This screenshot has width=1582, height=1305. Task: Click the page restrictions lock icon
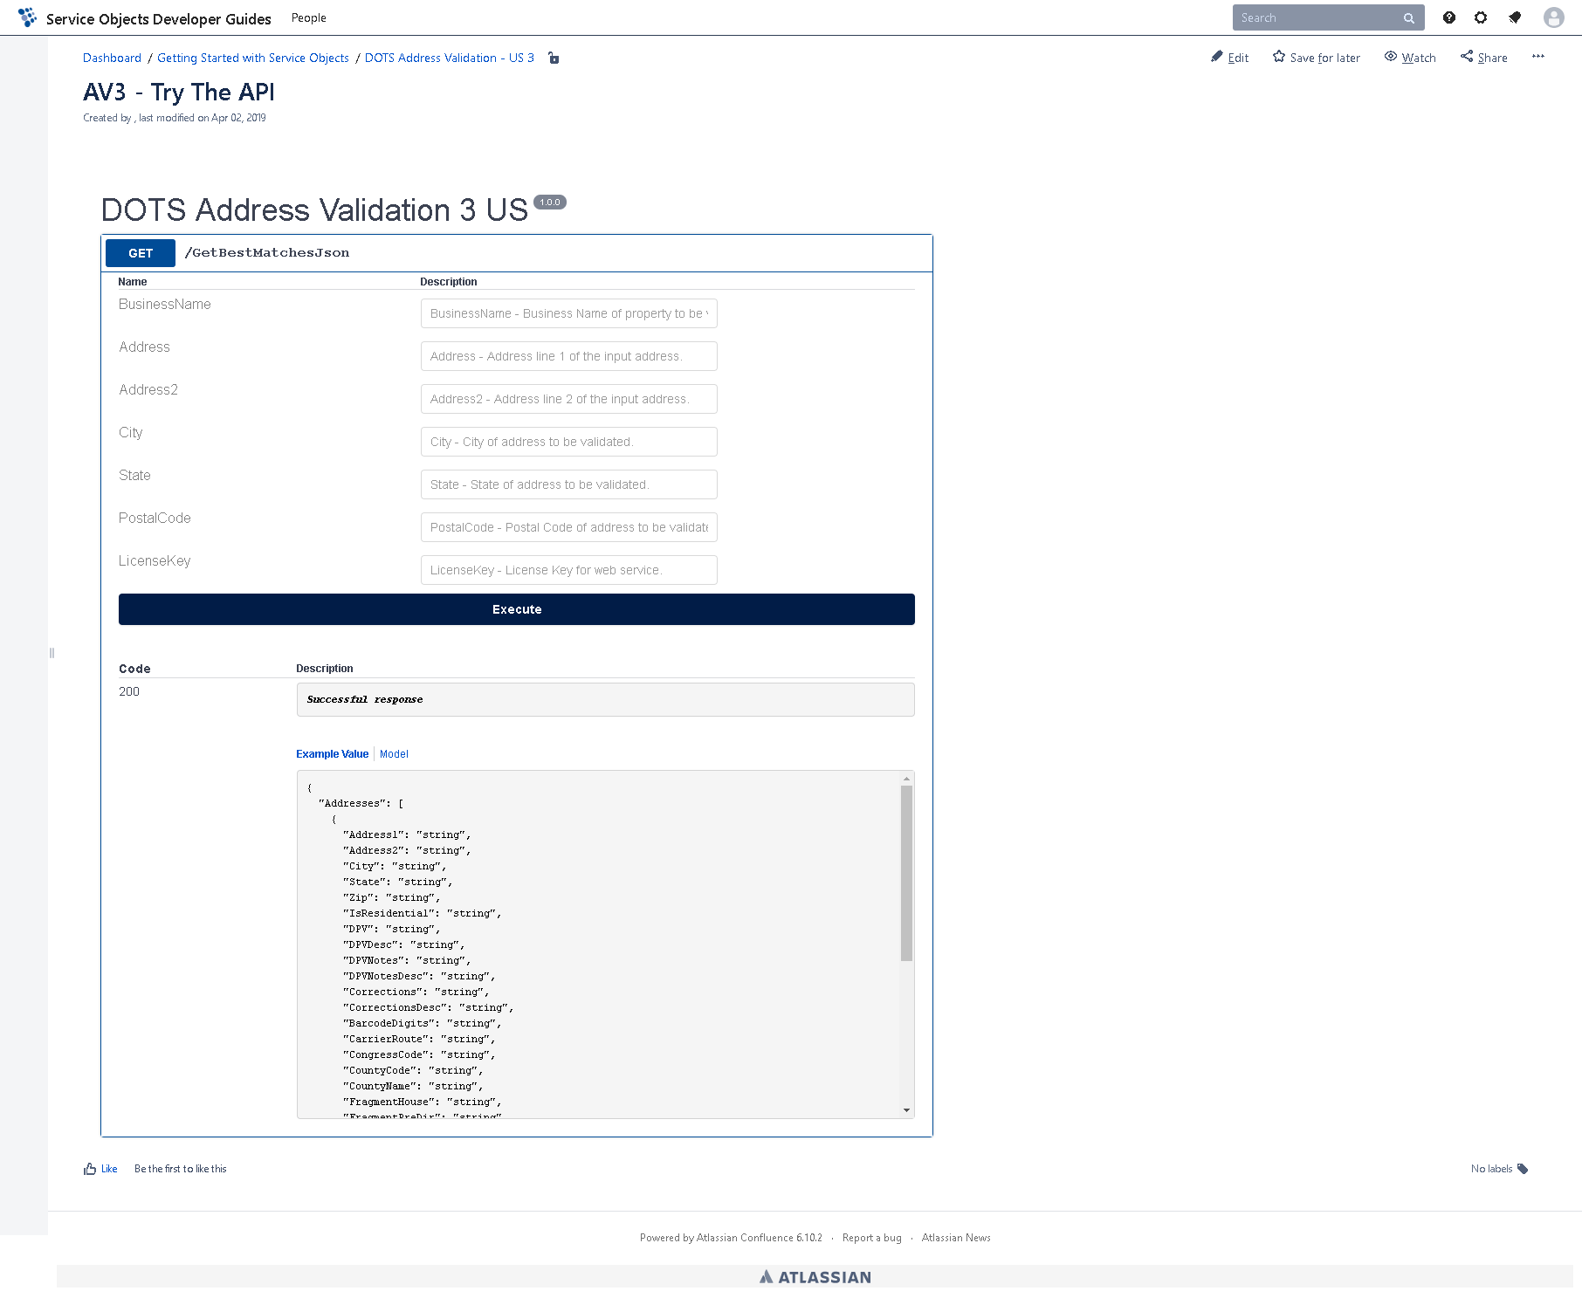[x=554, y=58]
